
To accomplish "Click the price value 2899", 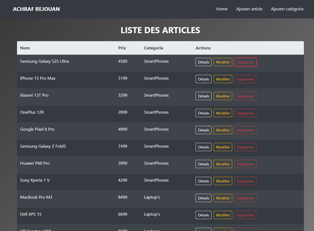I will pyautogui.click(x=123, y=112).
